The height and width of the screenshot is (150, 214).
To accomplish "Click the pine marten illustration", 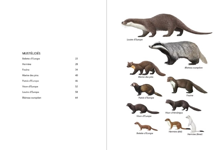I will coord(146,68).
